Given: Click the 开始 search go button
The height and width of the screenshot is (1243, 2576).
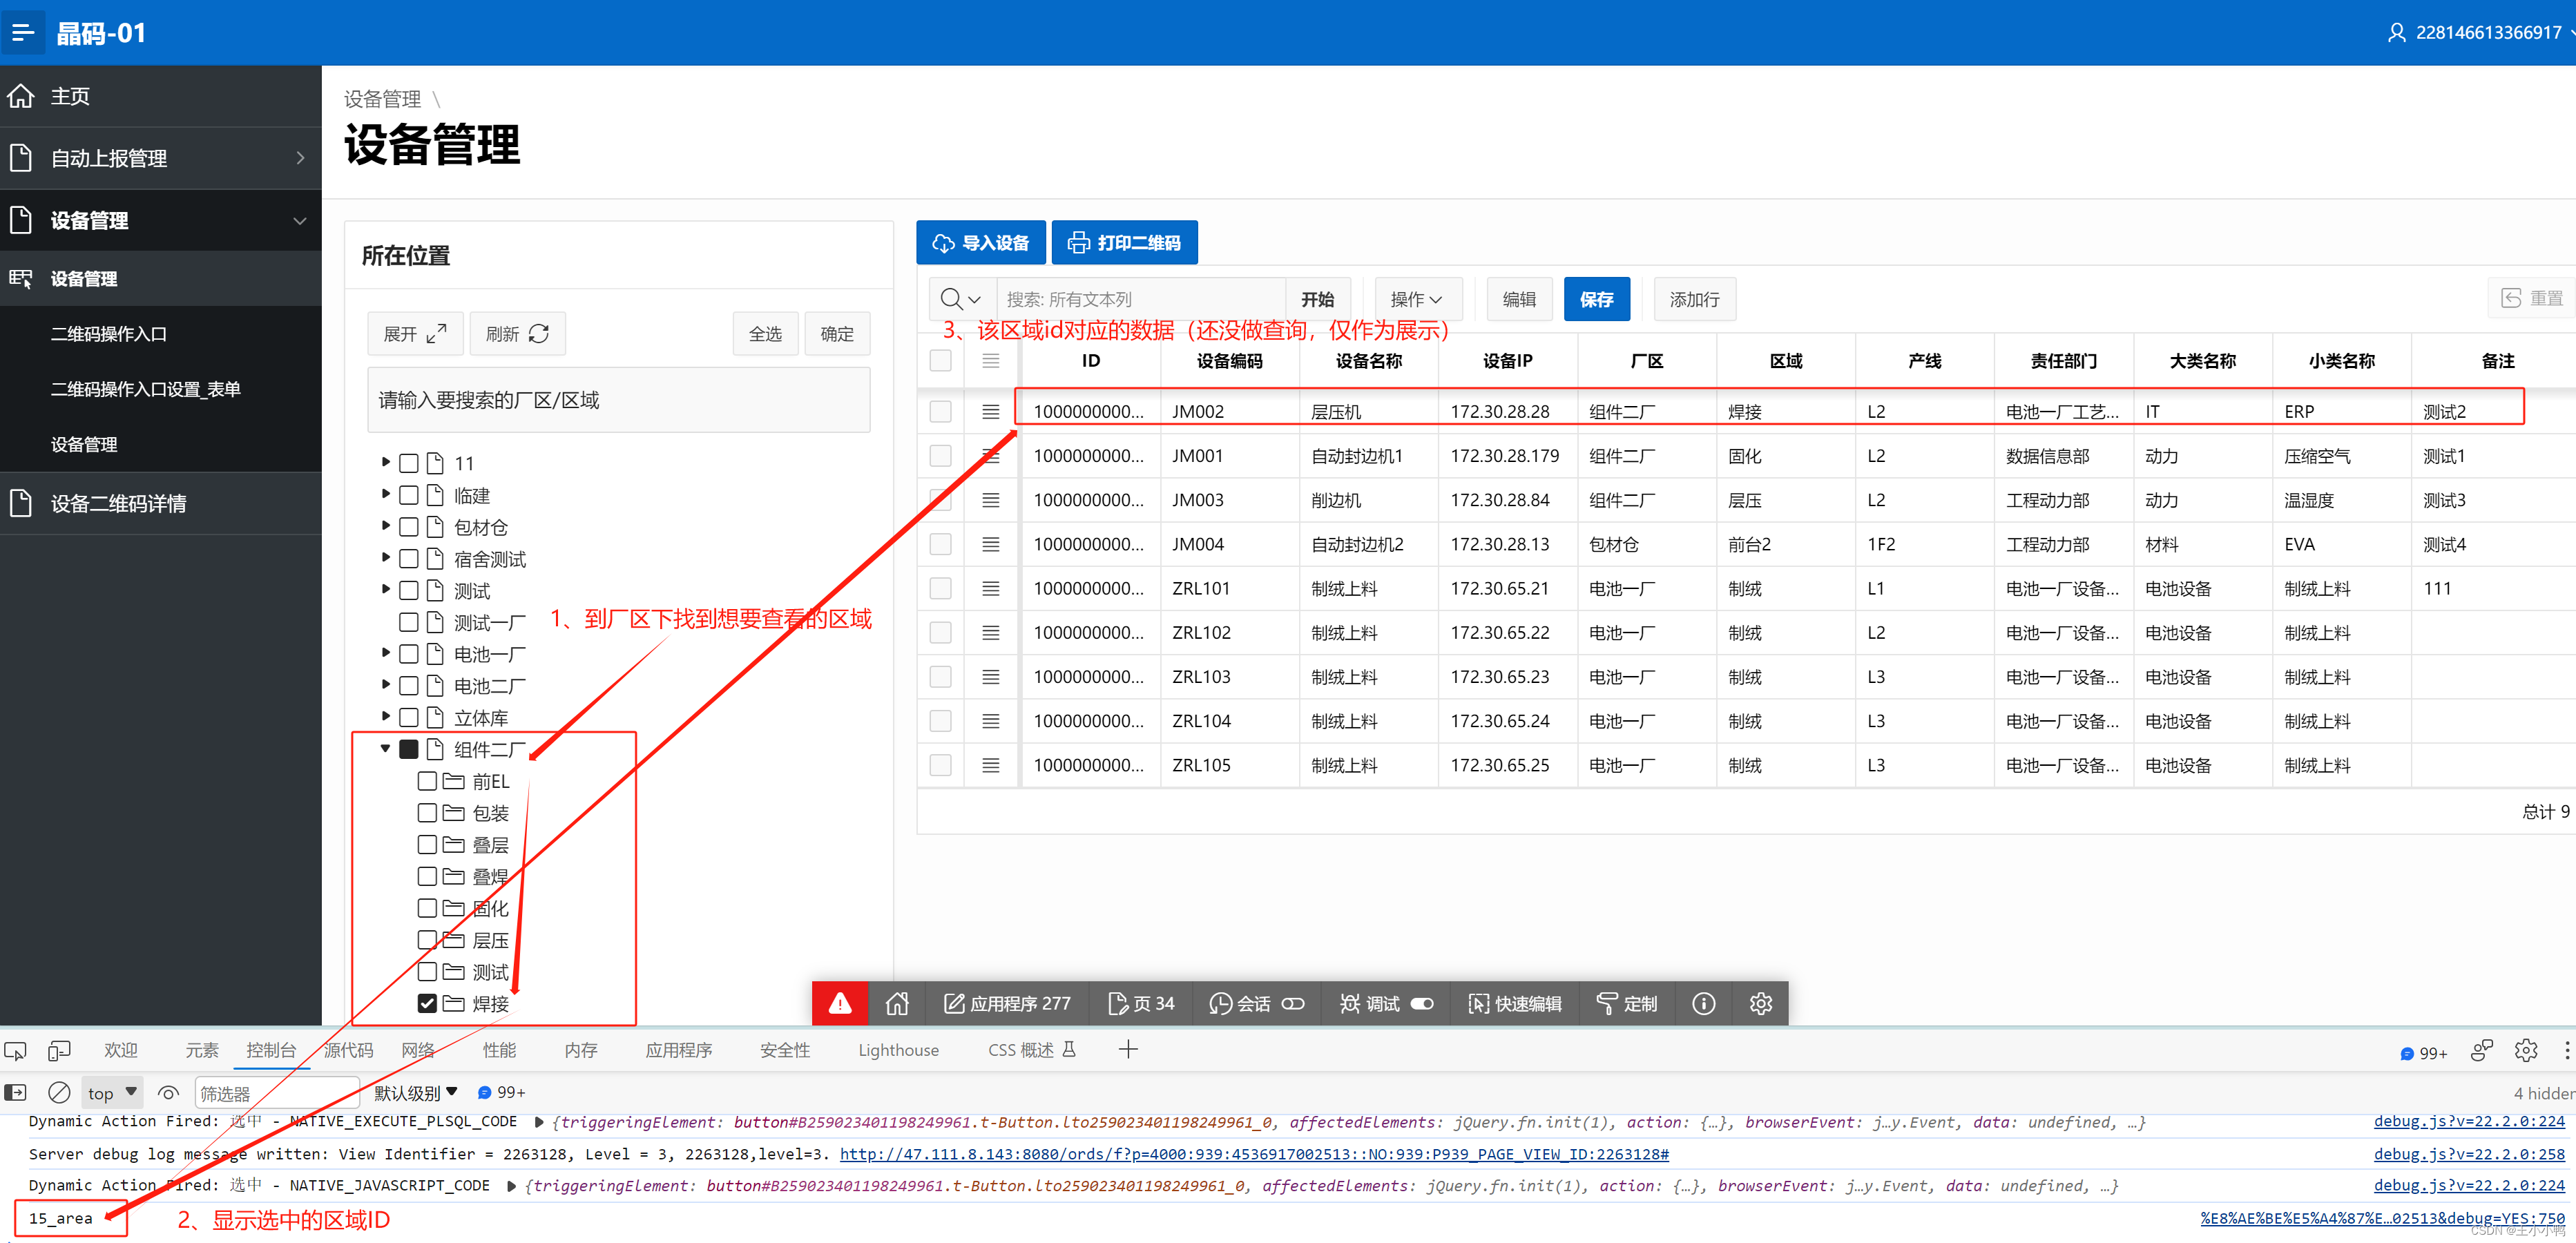Looking at the screenshot, I should point(1317,299).
